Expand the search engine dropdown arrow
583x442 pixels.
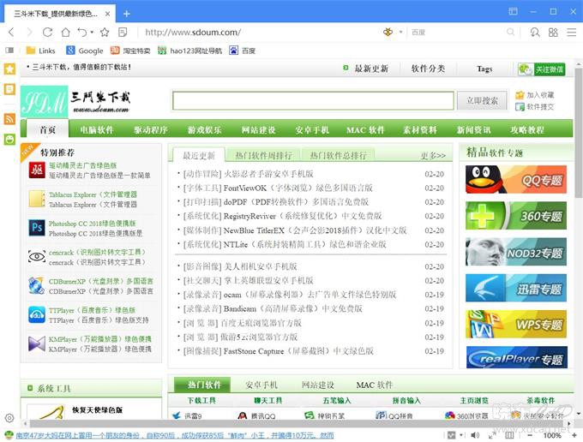401,33
